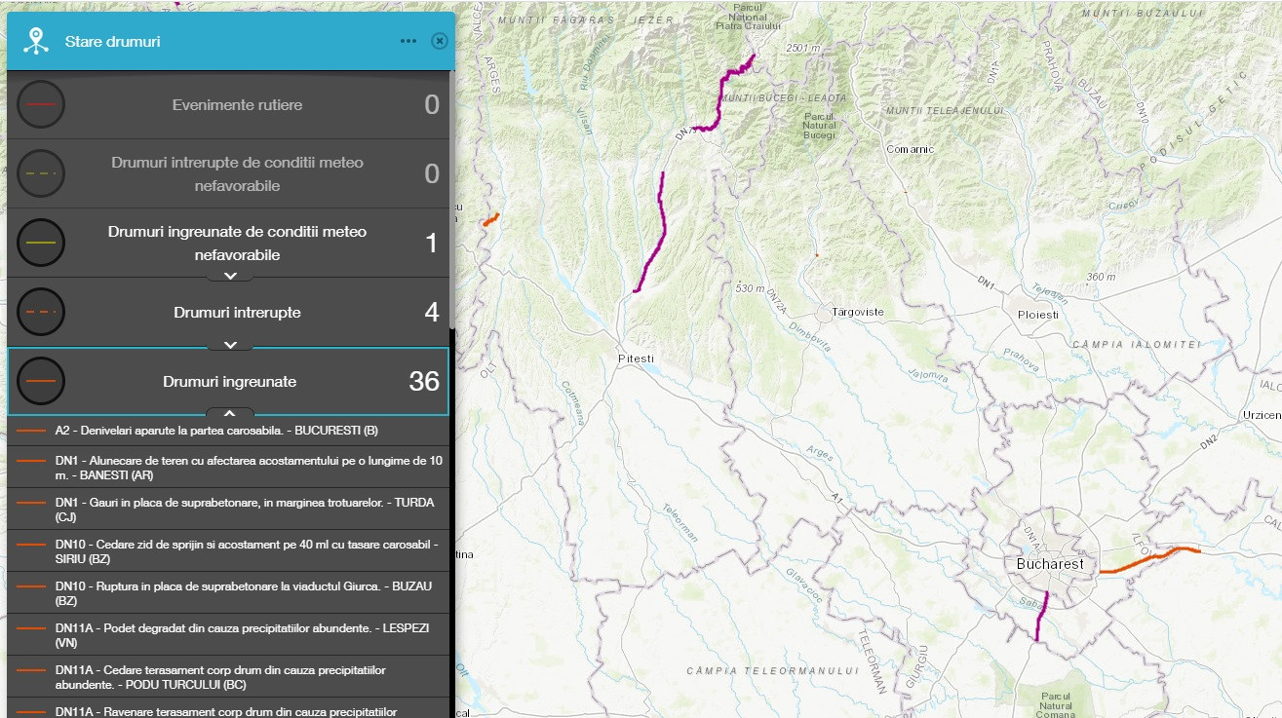This screenshot has height=718, width=1282.
Task: Click the Drumuri intrerupte dashed-line circle icon
Action: click(x=41, y=312)
